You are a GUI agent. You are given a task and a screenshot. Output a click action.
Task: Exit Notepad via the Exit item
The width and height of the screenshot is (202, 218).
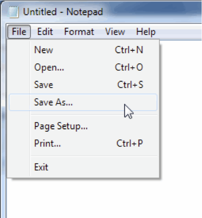[83, 167]
